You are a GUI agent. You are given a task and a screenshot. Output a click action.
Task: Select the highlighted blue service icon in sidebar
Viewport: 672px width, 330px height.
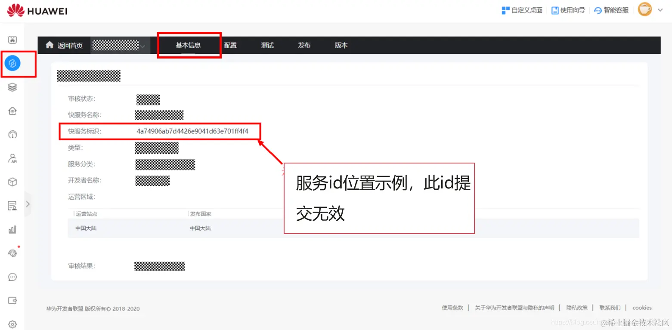point(13,63)
